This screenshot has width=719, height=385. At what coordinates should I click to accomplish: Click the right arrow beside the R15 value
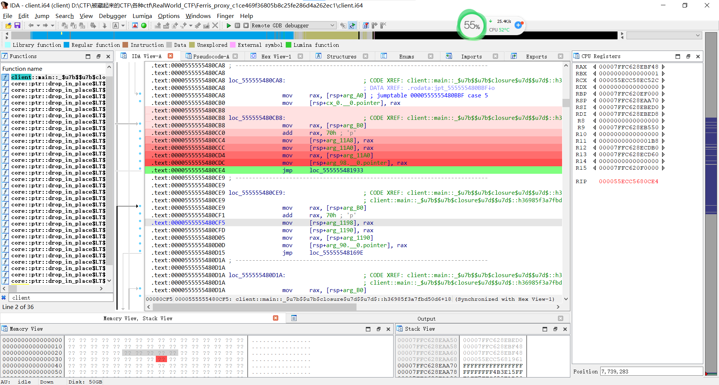pos(663,168)
